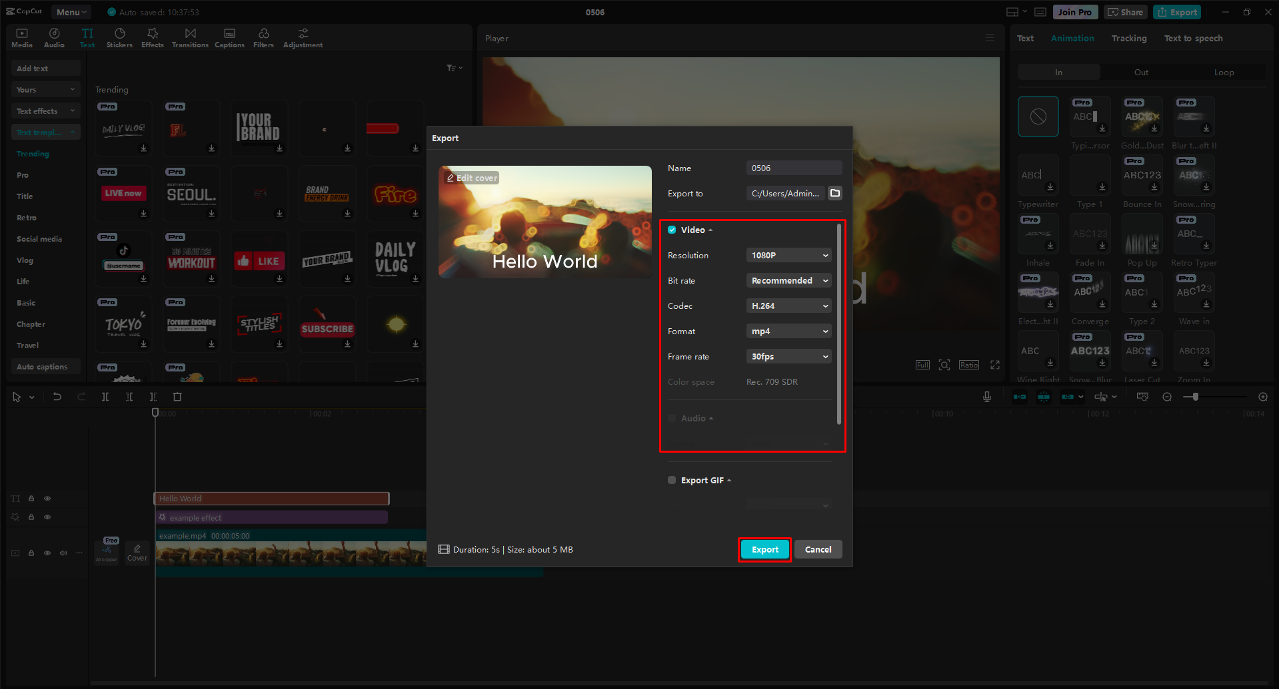Expand the Text effects category
This screenshot has width=1279, height=689.
45,111
